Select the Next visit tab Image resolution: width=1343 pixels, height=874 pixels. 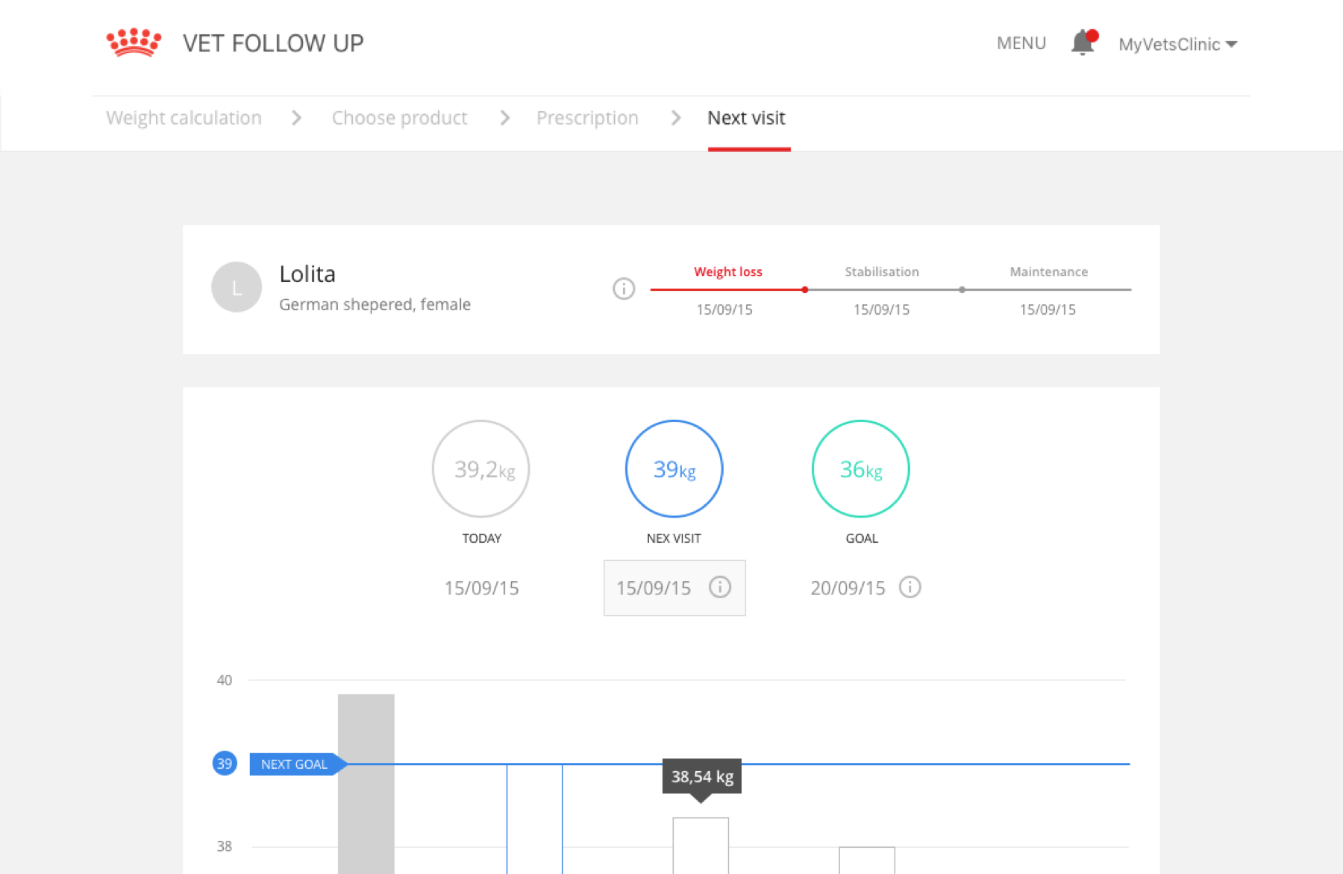tap(746, 118)
